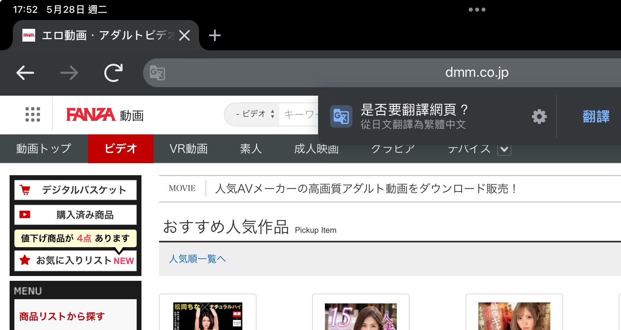Image resolution: width=621 pixels, height=330 pixels.
Task: Tap the translate icon in address bar
Action: pos(157,73)
